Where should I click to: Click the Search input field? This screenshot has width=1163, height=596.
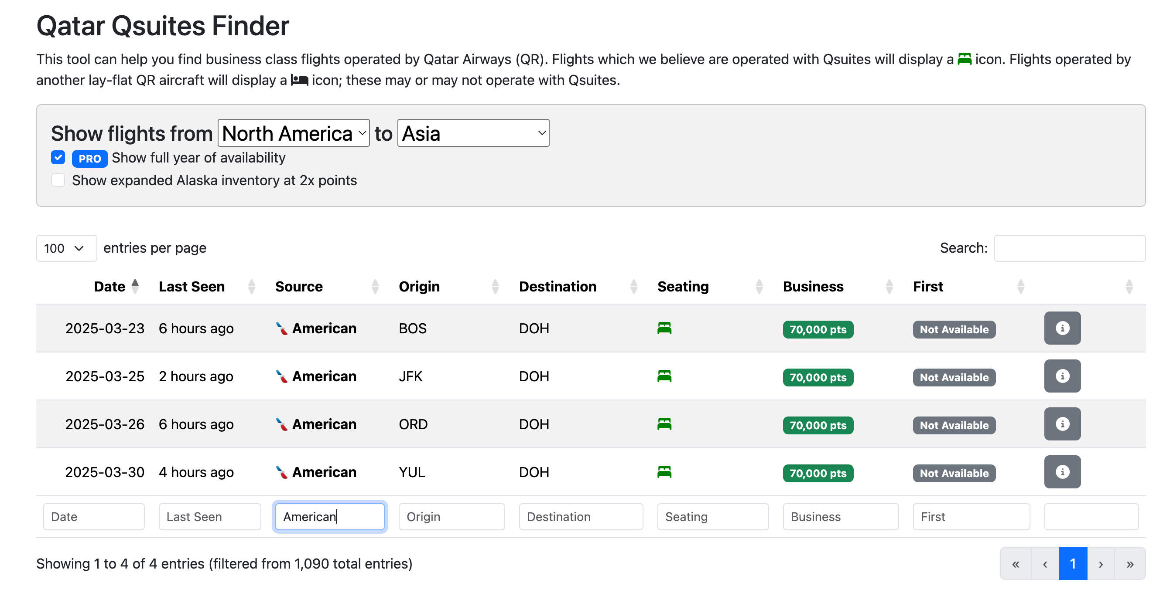tap(1069, 248)
